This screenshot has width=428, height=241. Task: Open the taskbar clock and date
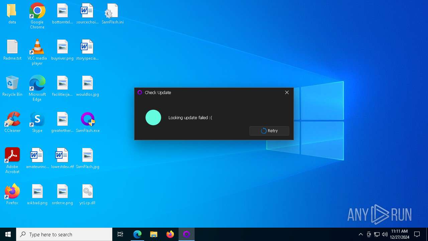pyautogui.click(x=400, y=234)
